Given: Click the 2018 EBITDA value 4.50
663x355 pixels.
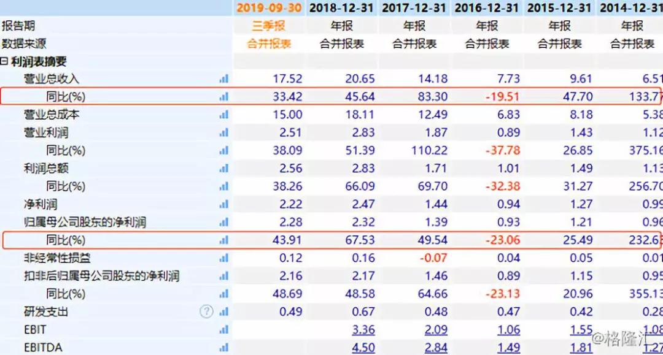Looking at the screenshot, I should 363,348.
